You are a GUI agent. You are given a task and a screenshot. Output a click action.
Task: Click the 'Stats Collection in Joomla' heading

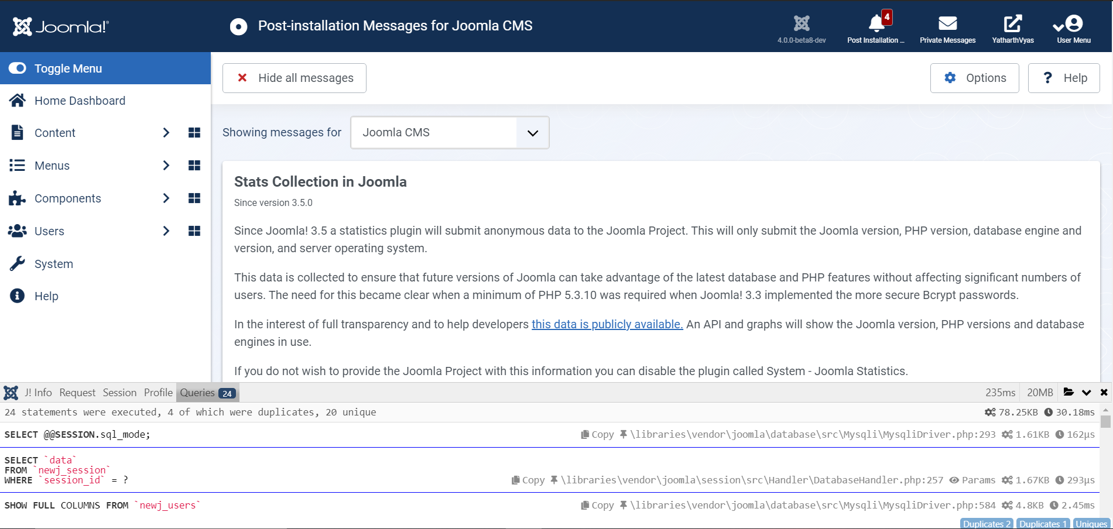point(320,182)
